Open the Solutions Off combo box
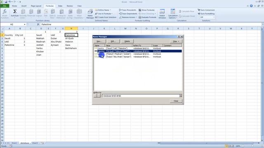Screen dimensions: 264x148 (207, 17)
